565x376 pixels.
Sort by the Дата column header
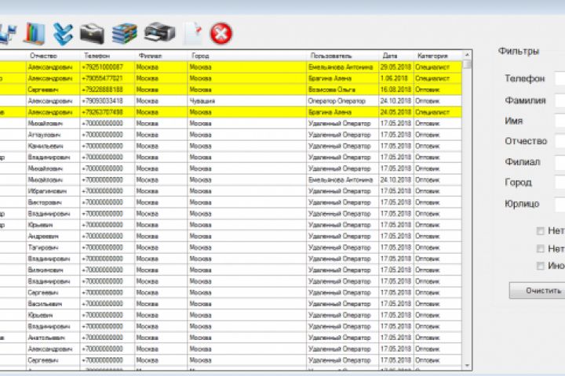click(390, 56)
